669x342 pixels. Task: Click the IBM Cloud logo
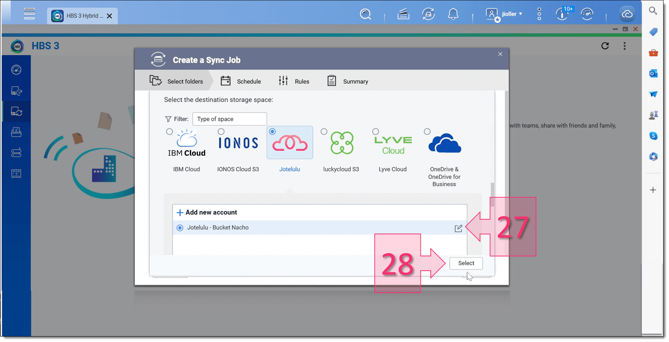[187, 143]
